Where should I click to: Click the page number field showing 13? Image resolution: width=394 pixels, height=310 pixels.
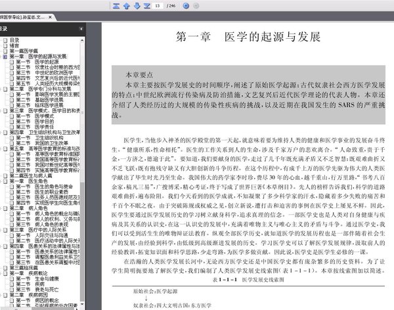pyautogui.click(x=158, y=5)
